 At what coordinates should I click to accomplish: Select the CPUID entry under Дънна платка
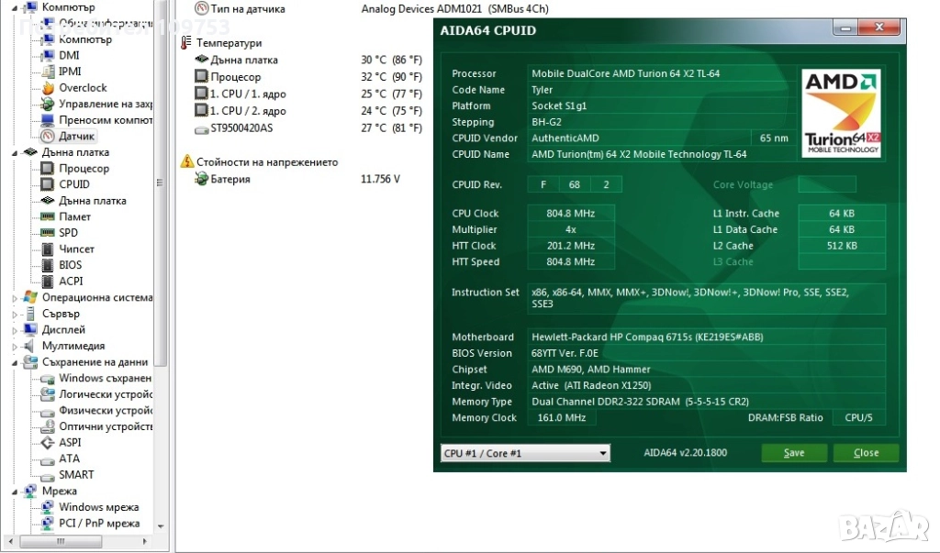pos(74,184)
